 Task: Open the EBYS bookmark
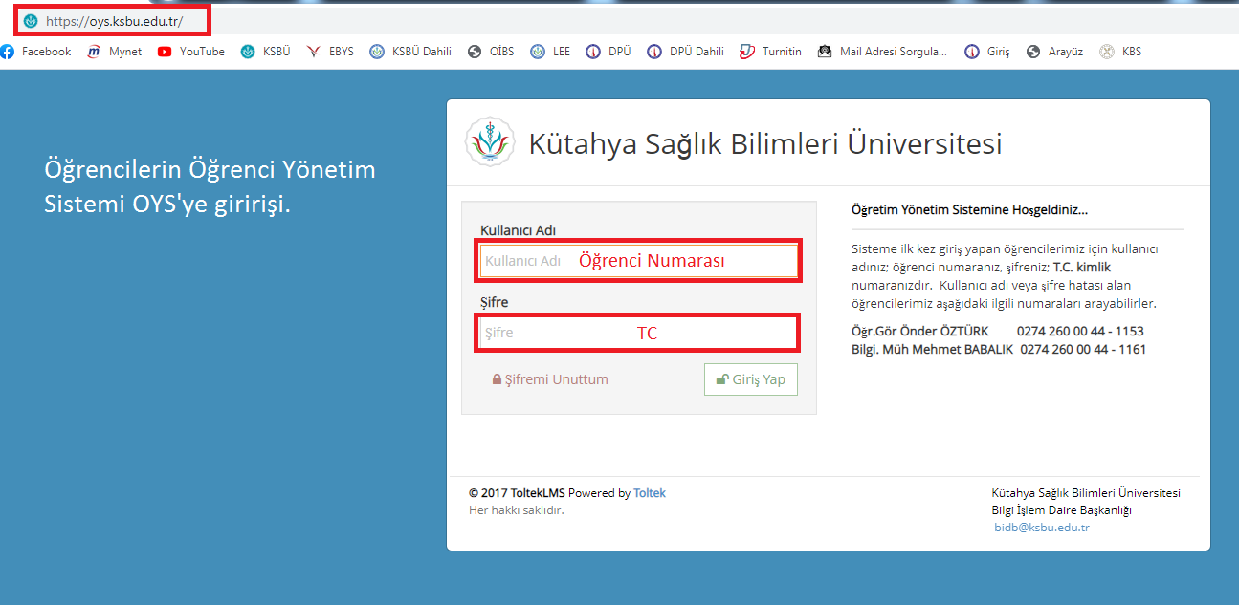point(330,52)
